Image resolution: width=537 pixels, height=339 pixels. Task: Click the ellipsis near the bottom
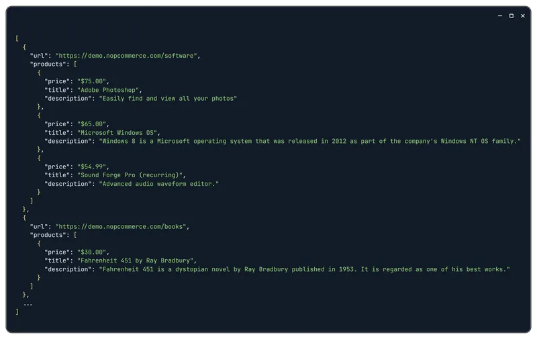[x=28, y=304]
